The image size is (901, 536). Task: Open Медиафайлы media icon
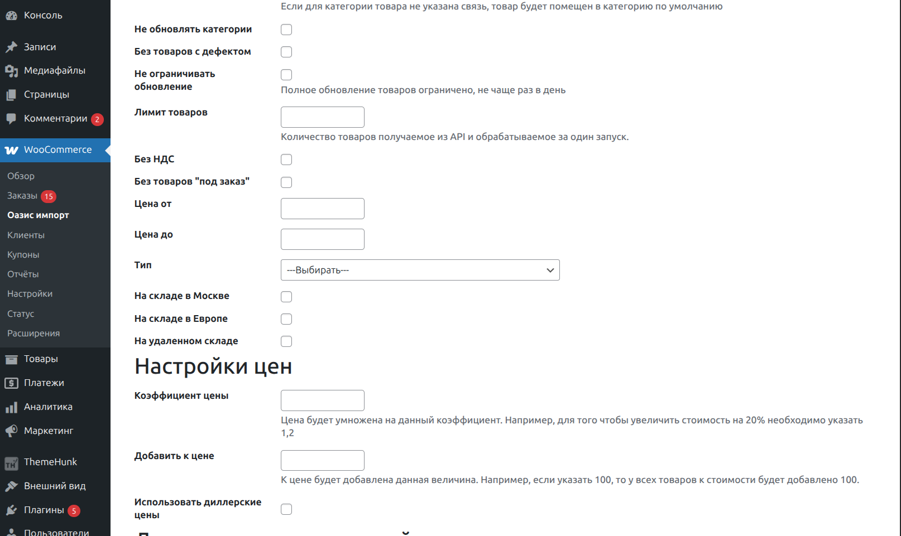(11, 71)
